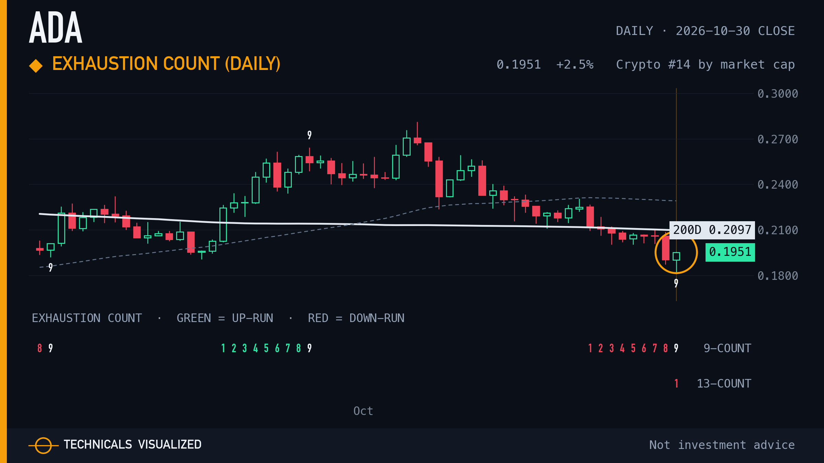824x463 pixels.
Task: Click the 9 marker above the September peak candle
Action: 309,135
